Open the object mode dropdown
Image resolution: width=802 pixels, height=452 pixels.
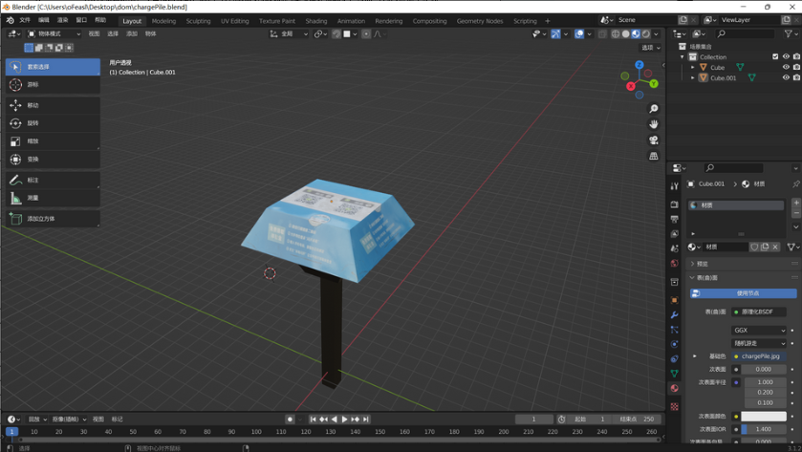point(56,33)
